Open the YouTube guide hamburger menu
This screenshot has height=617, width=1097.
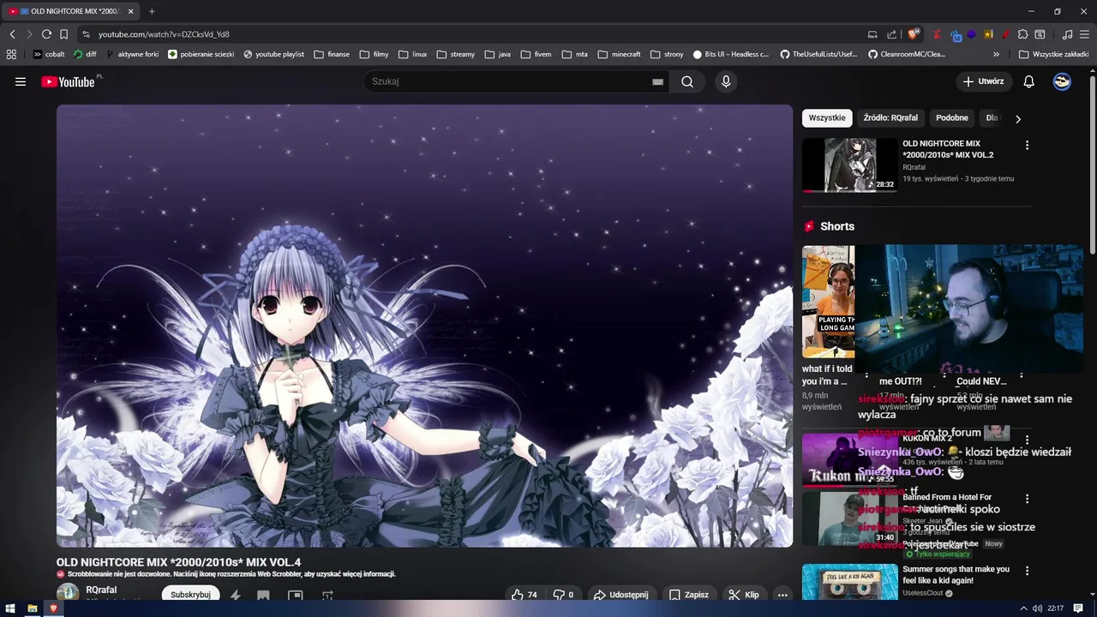21,81
